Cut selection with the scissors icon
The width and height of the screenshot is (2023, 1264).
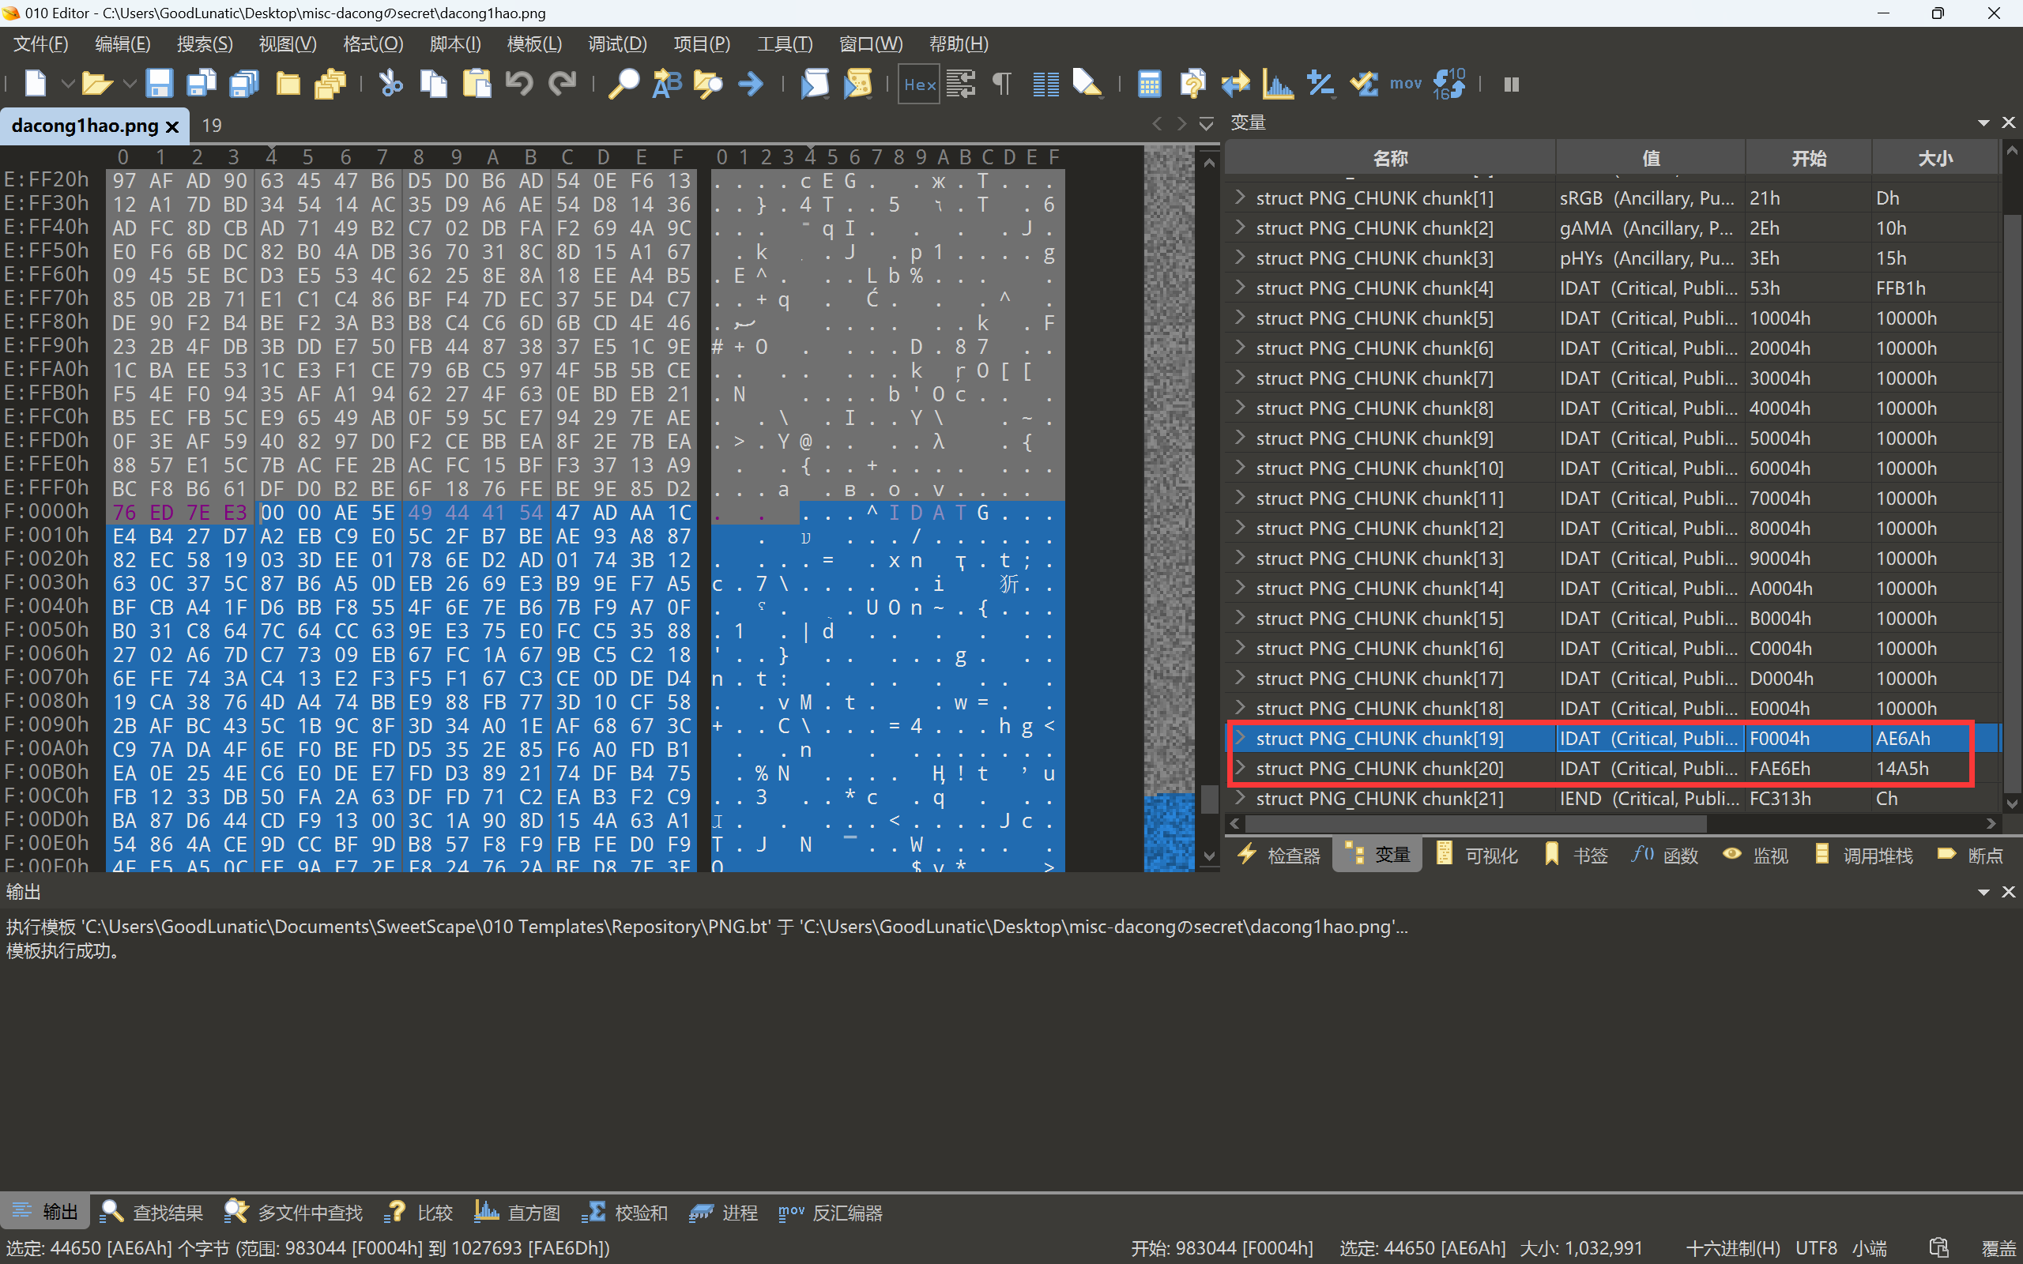[390, 84]
